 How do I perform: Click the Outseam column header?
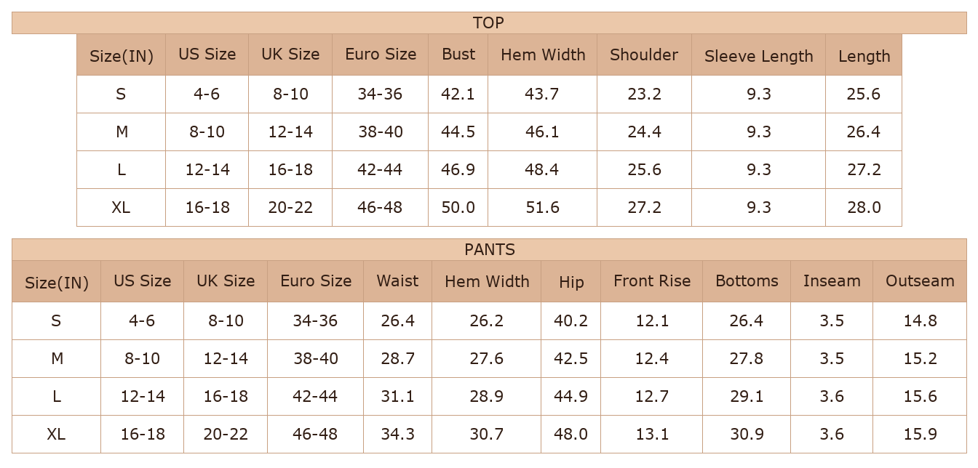(x=920, y=281)
